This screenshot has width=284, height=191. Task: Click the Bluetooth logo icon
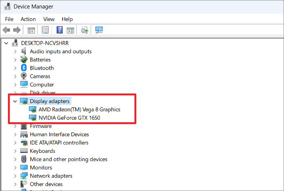[x=24, y=68]
